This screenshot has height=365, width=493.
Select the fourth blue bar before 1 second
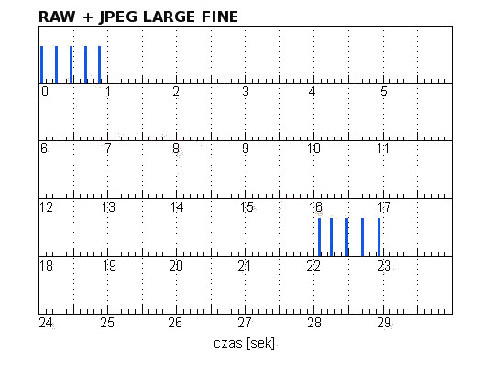(85, 64)
